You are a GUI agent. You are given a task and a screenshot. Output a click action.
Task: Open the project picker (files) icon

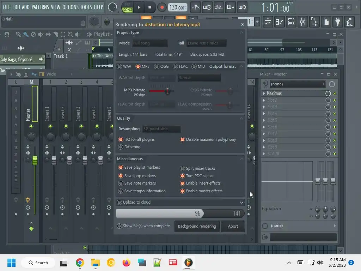[326, 22]
